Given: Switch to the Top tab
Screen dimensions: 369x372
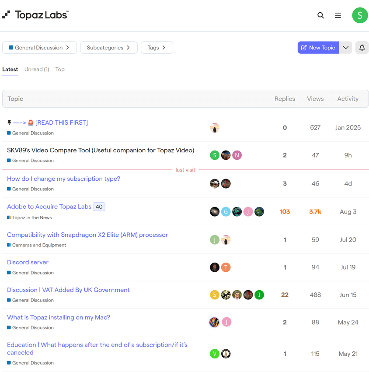Looking at the screenshot, I should (x=60, y=69).
